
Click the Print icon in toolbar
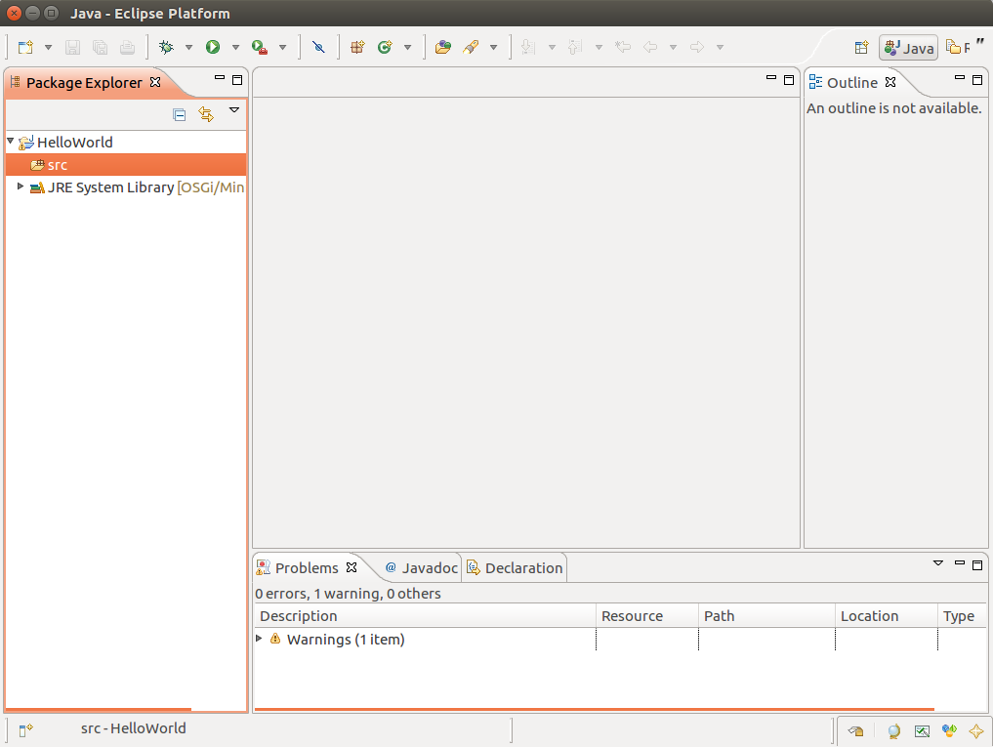127,48
